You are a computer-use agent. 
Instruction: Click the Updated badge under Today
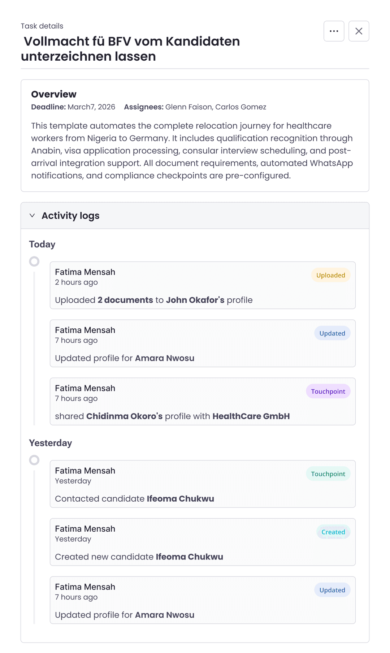[x=332, y=333]
